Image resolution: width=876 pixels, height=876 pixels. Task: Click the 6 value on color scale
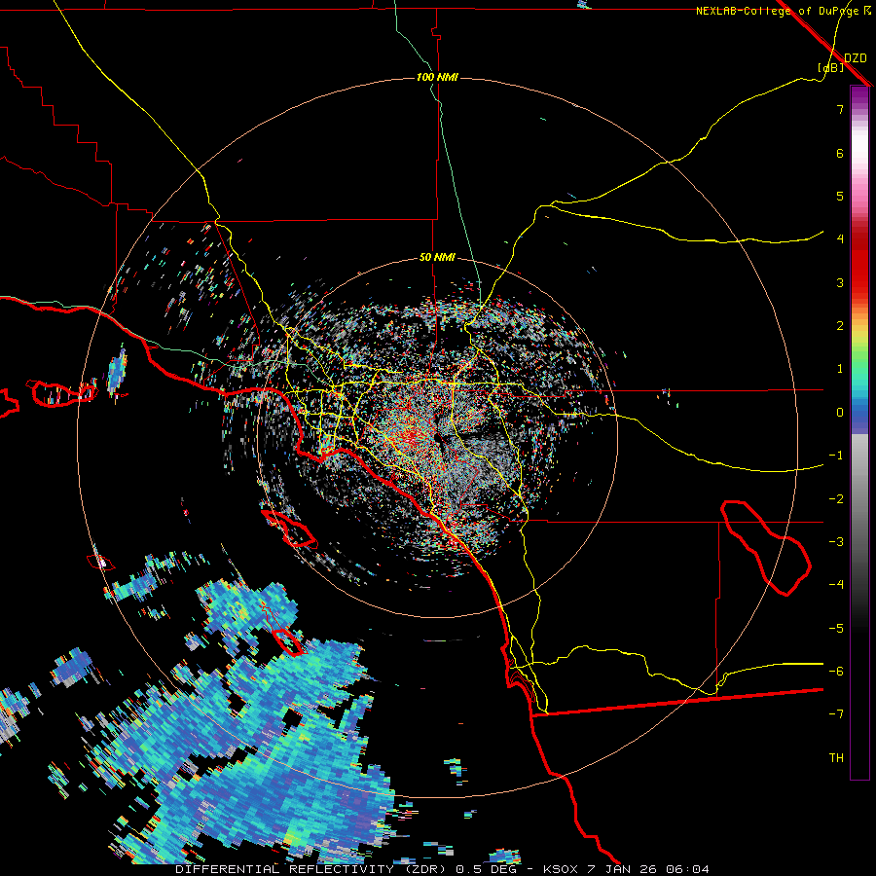tap(840, 153)
